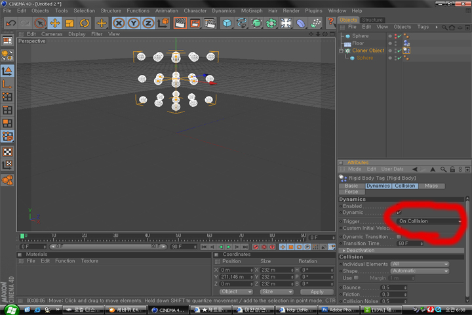Open the Size dropdown in Coordinates
Image resolution: width=472 pixels, height=315 pixels.
point(276,292)
